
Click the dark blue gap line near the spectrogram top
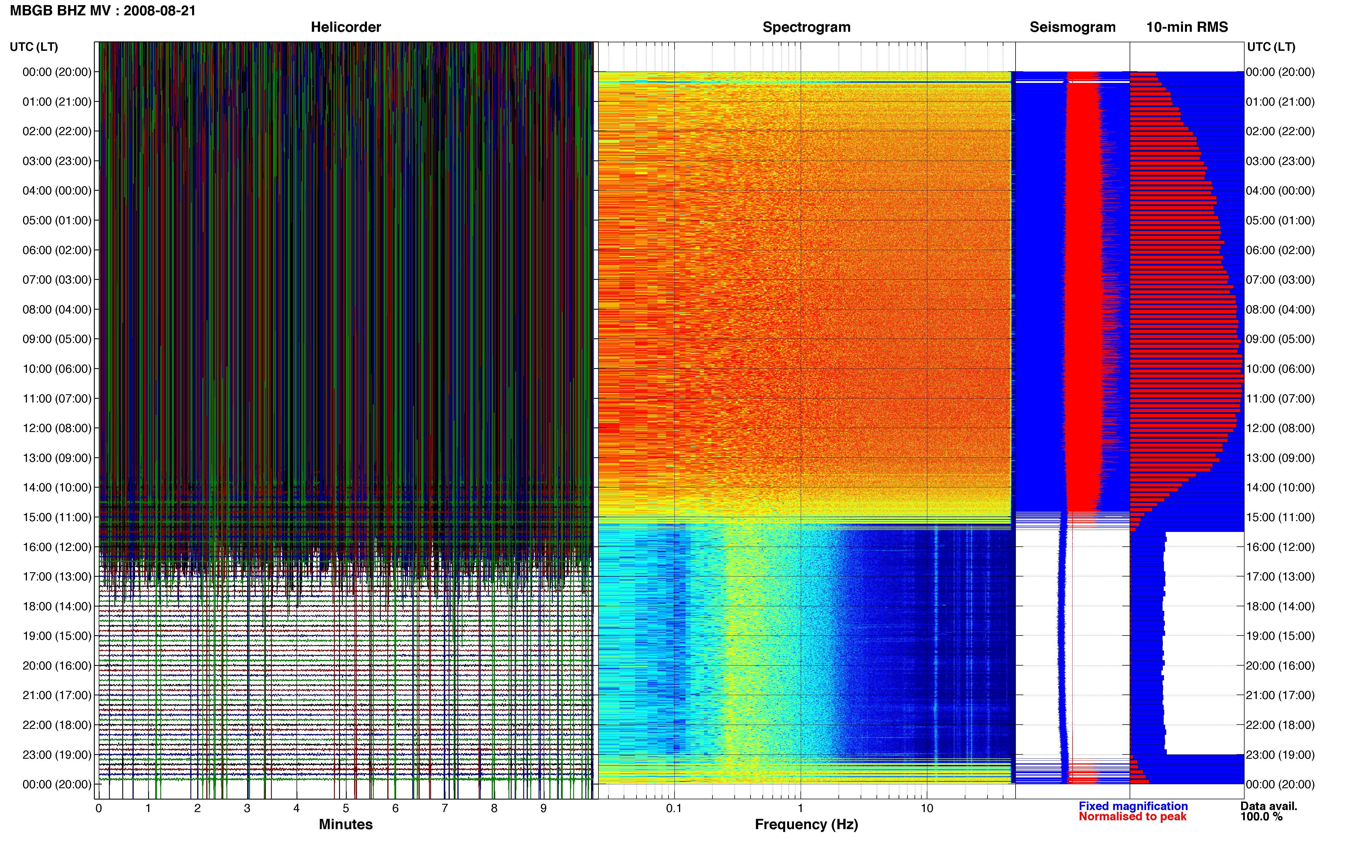tap(804, 82)
